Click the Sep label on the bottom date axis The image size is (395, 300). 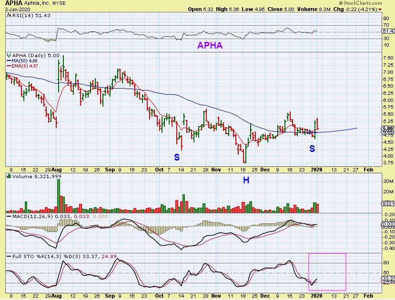[x=110, y=295]
